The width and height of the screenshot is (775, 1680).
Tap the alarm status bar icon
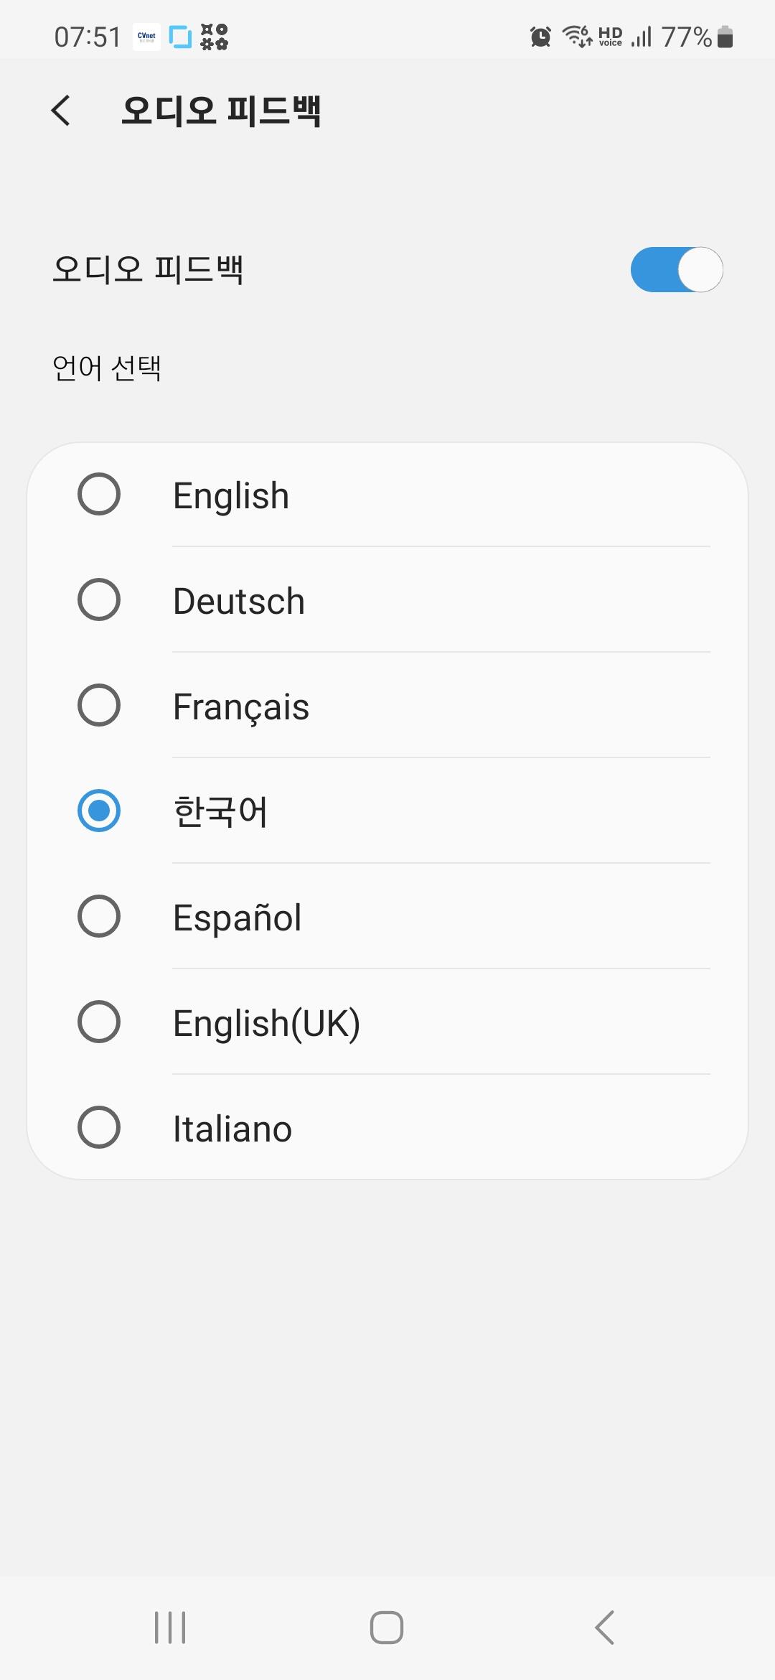tap(540, 37)
